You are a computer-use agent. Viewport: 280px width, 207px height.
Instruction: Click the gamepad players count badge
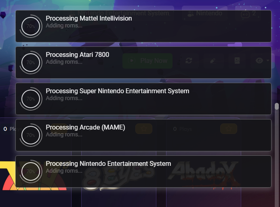[x=248, y=13]
